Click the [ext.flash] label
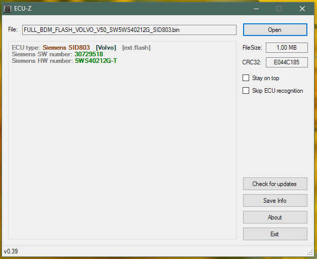Screen dimensions: 317x259 point(136,48)
